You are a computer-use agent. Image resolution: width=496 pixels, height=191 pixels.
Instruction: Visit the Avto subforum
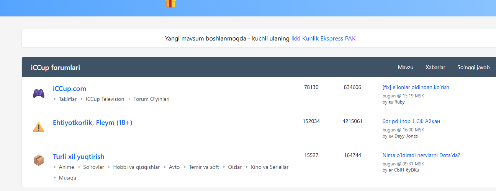pyautogui.click(x=174, y=167)
